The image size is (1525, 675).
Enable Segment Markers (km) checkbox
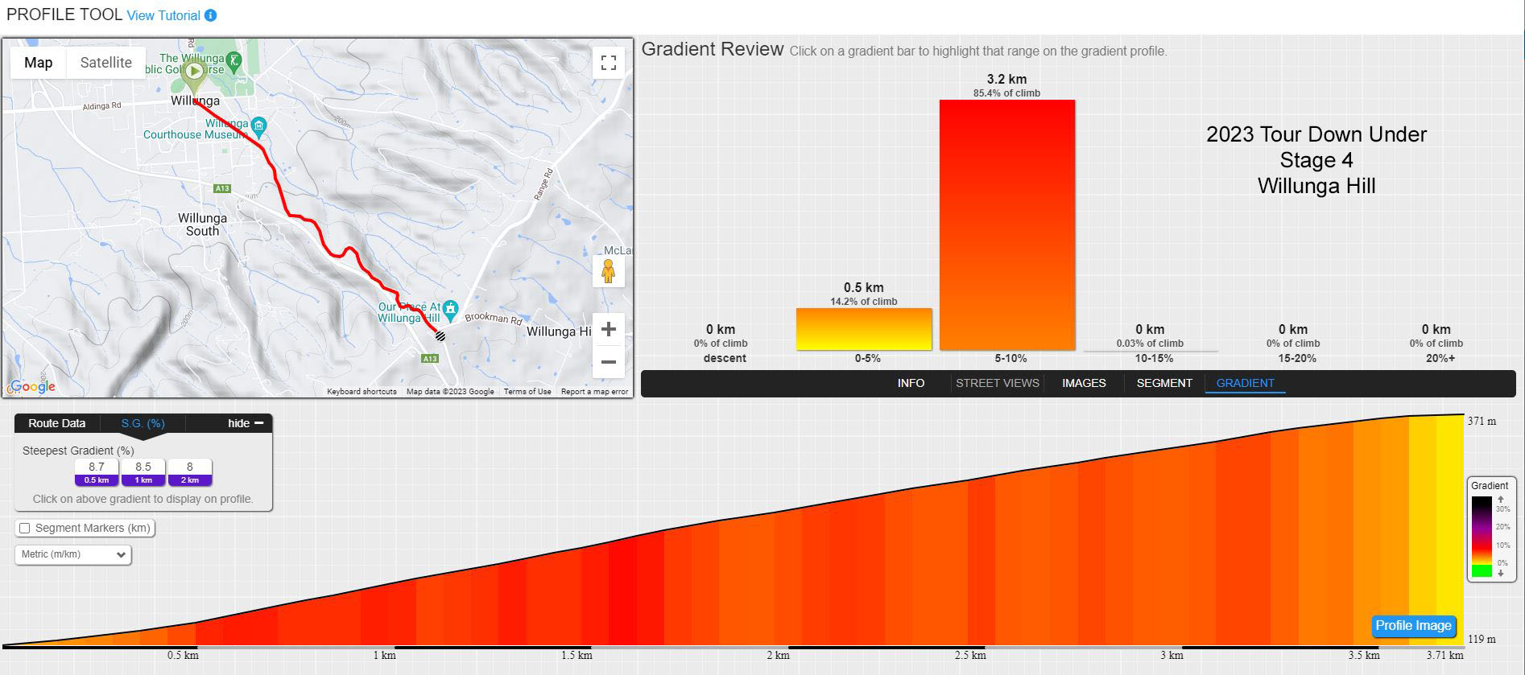25,529
